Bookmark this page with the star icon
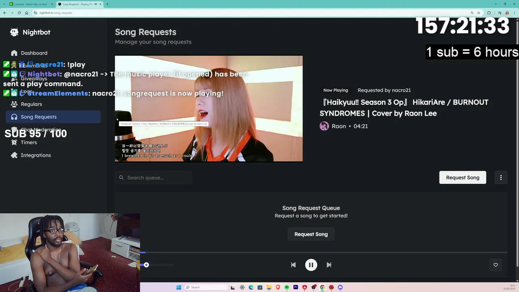The width and height of the screenshot is (519, 292). pyautogui.click(x=478, y=13)
